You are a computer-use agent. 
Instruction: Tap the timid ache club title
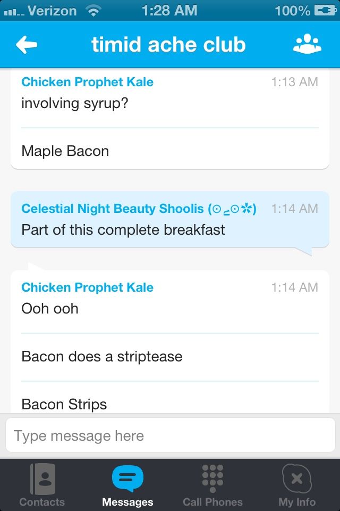coord(168,45)
